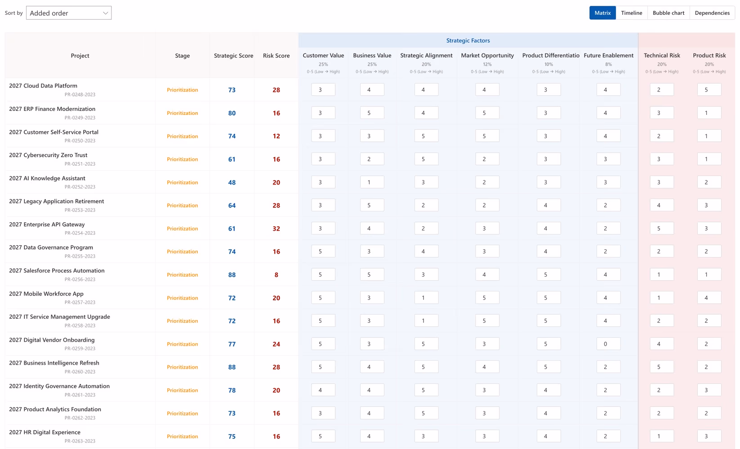Select the Strategic Alignment column header
740x449 pixels.
click(426, 55)
